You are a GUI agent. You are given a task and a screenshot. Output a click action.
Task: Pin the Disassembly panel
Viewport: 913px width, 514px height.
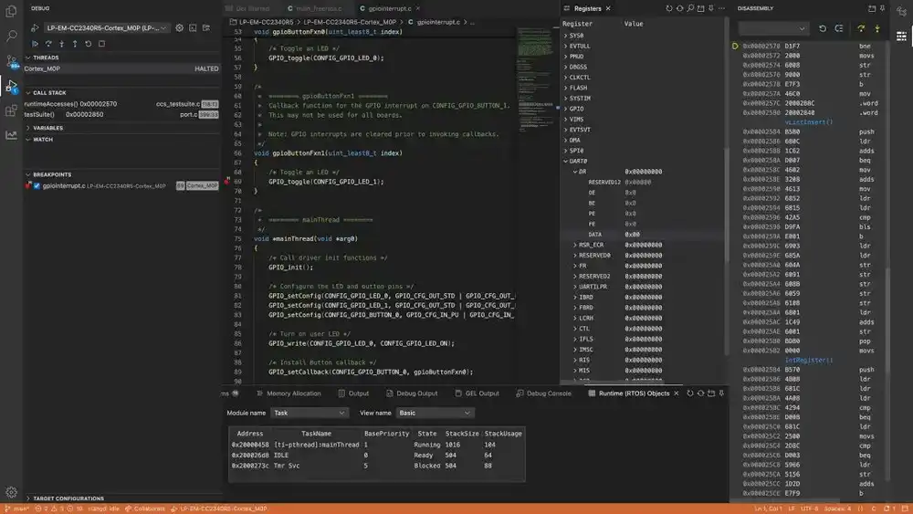tap(883, 9)
